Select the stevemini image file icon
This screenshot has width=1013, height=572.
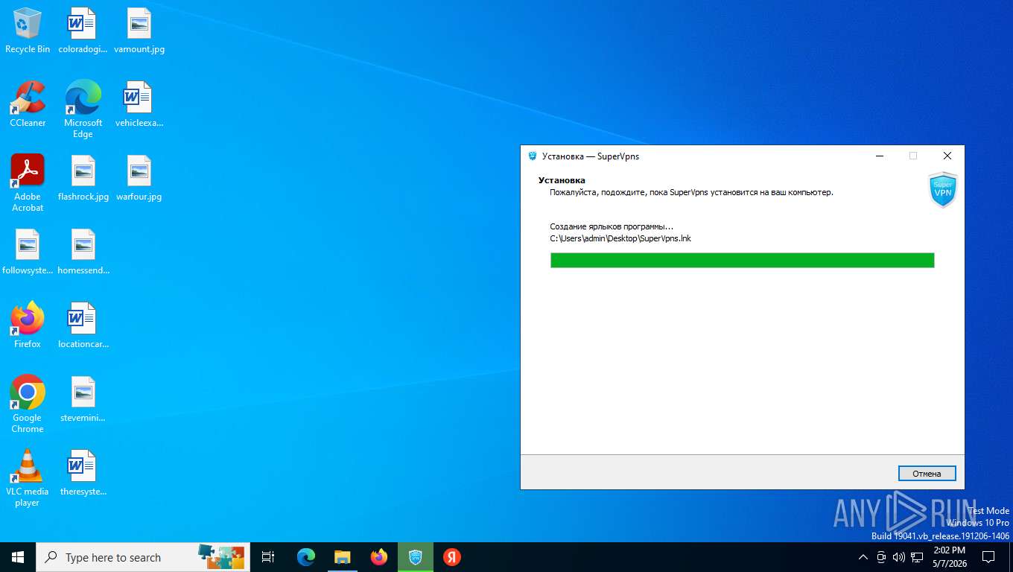tap(83, 399)
